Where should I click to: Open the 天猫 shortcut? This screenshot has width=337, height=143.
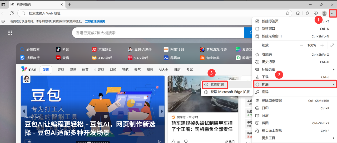(x=62, y=58)
